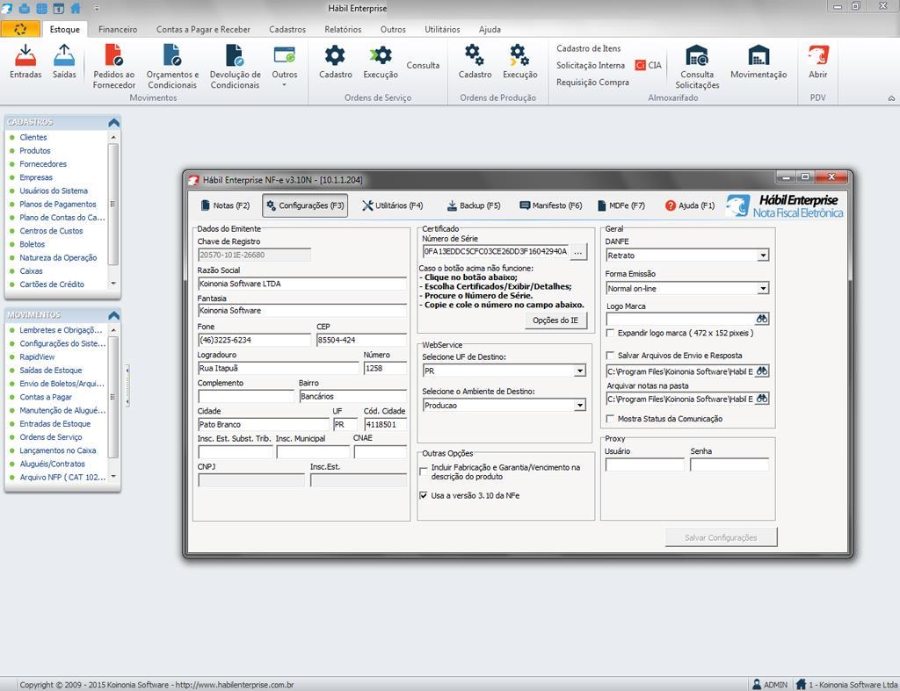The image size is (900, 691).
Task: Click the Opções do IE button
Action: [555, 320]
